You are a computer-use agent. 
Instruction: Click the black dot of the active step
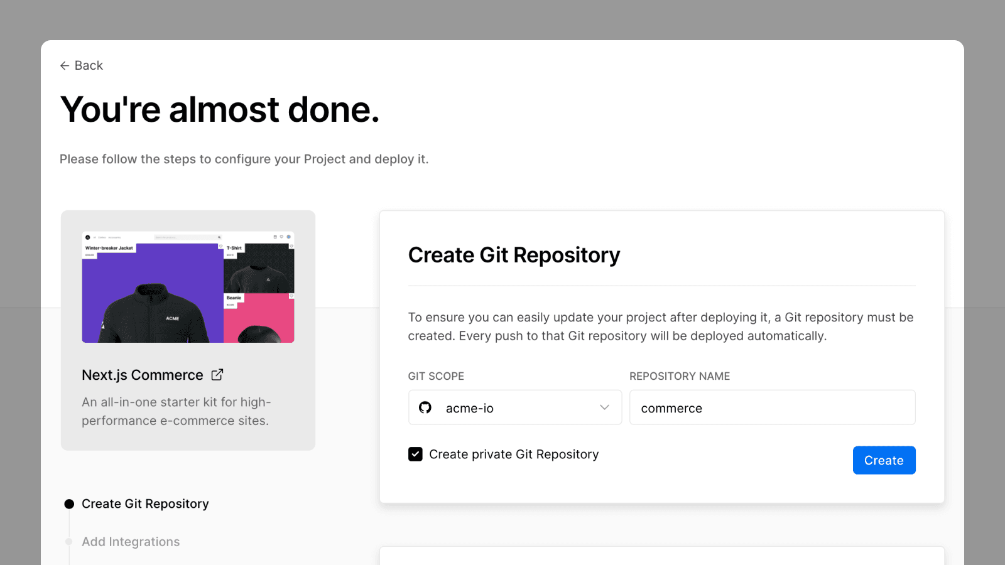[x=69, y=504]
